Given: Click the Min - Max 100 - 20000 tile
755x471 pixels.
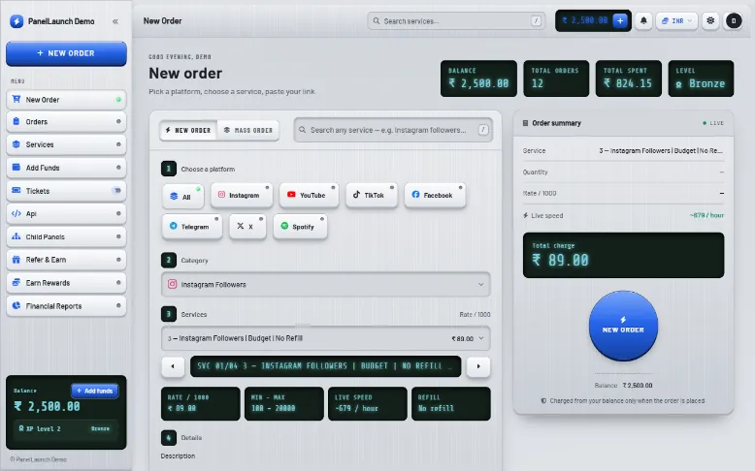Looking at the screenshot, I should (x=284, y=404).
